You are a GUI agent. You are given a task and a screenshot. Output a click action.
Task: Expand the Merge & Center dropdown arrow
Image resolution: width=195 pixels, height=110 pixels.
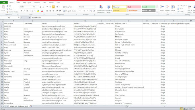pyautogui.click(x=77, y=11)
